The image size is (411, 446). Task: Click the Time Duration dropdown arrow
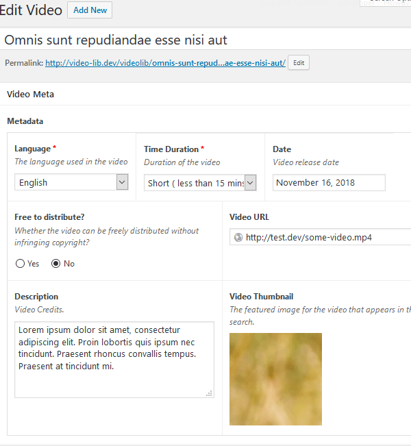250,183
